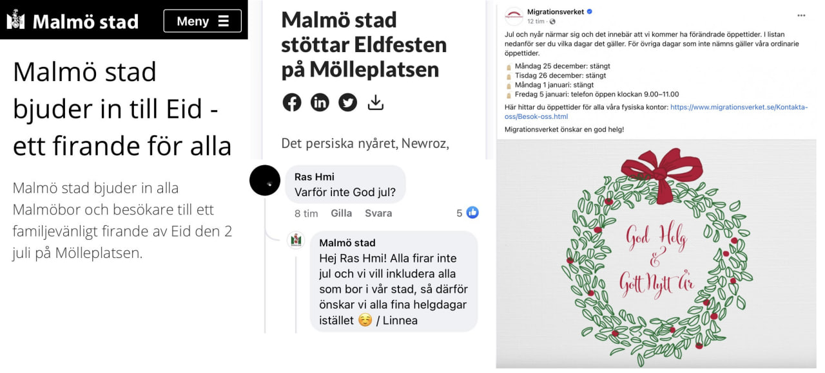The image size is (825, 373).
Task: Open Malmö stad's comment avatar
Action: pyautogui.click(x=296, y=241)
